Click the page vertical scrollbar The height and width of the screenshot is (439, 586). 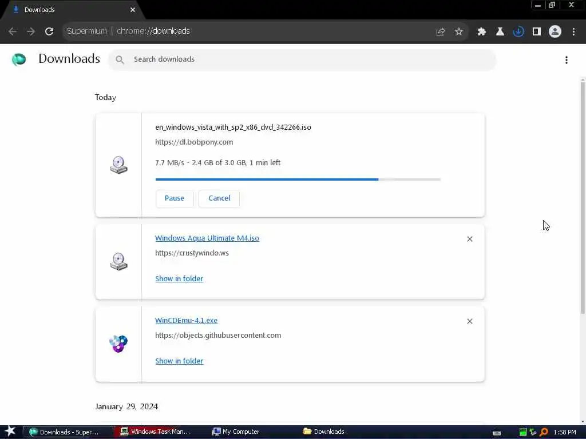click(583, 198)
